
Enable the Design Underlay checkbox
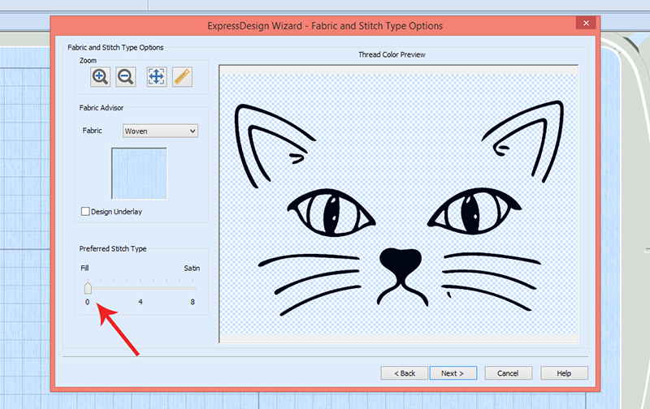85,212
